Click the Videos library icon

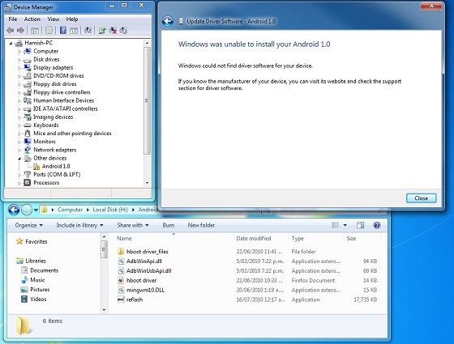coord(24,299)
